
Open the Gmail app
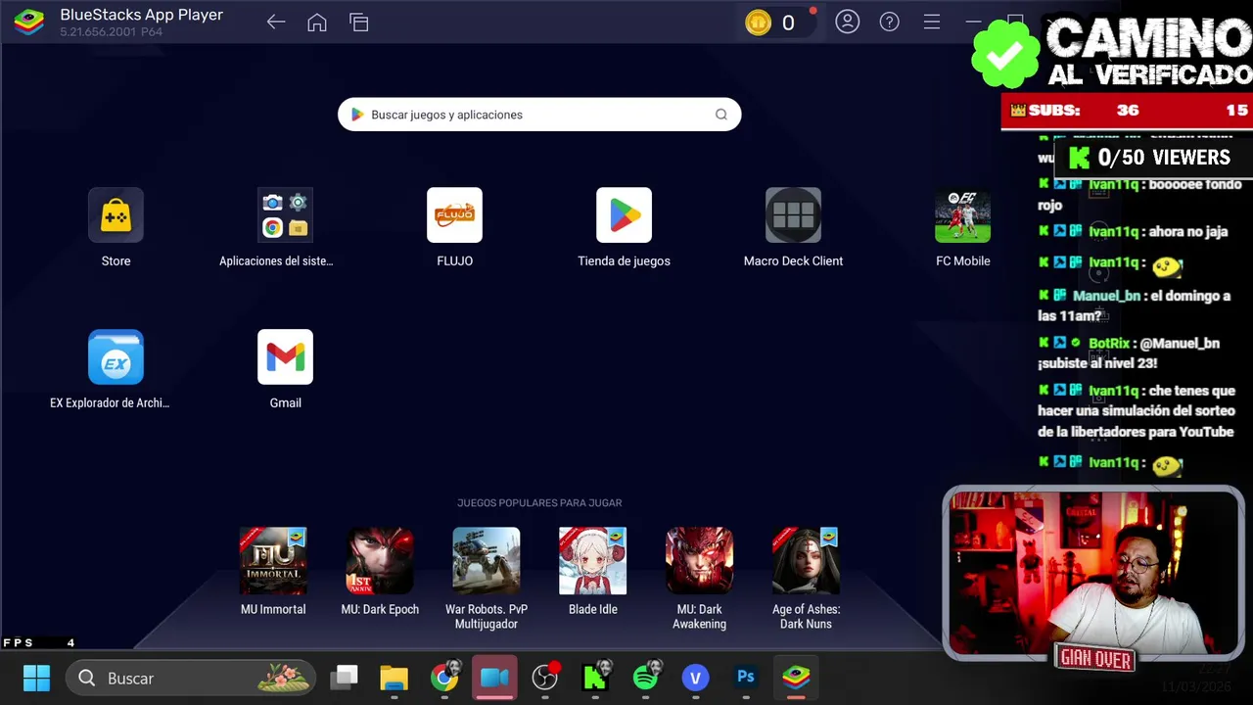[285, 357]
